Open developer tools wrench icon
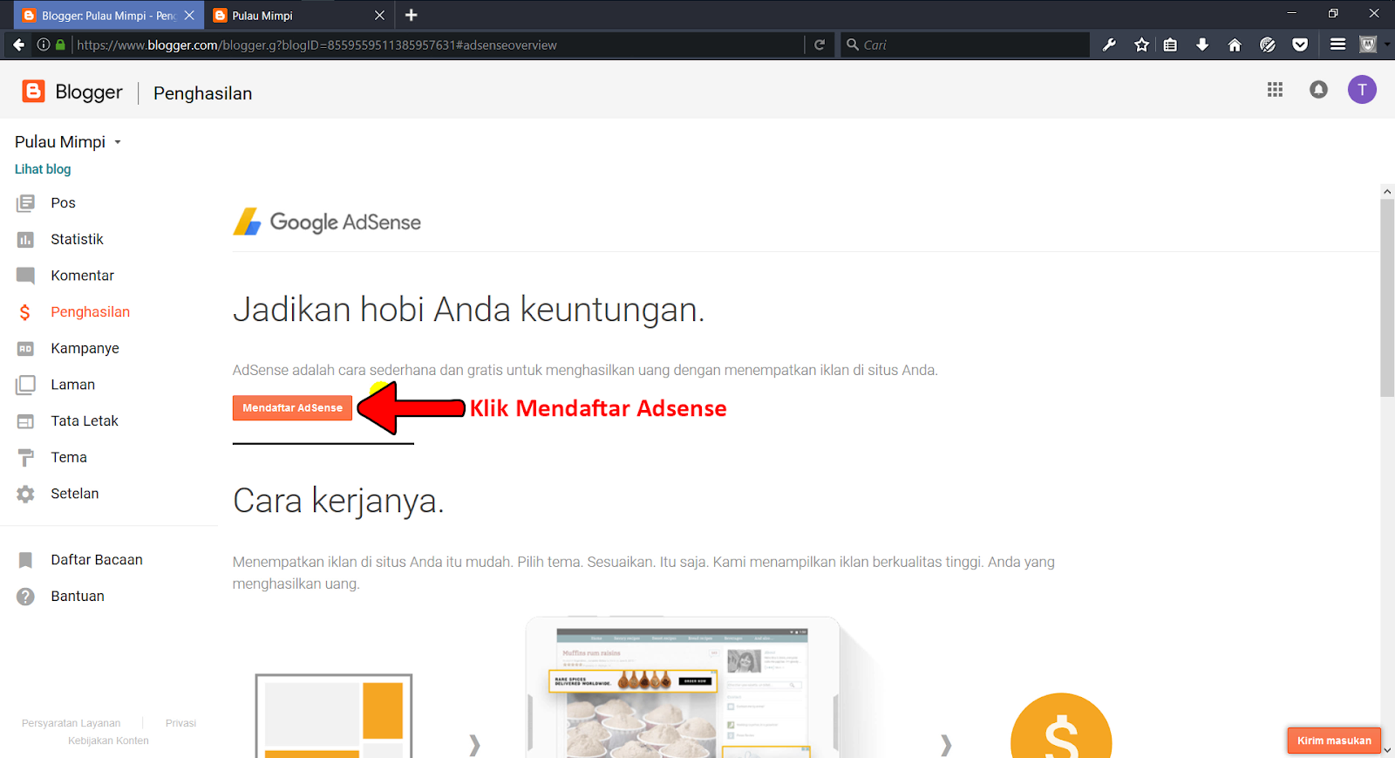The width and height of the screenshot is (1395, 758). [1109, 44]
